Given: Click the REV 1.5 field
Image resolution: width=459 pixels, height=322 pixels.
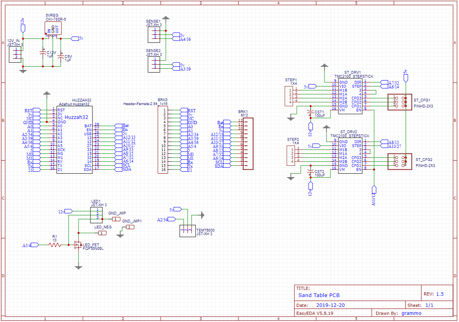Looking at the screenshot, I should (436, 294).
